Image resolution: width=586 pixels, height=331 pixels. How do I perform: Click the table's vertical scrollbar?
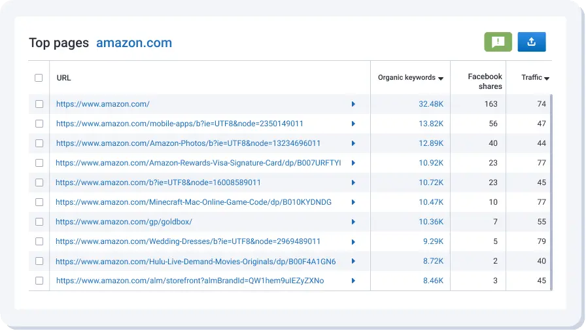coord(551,192)
